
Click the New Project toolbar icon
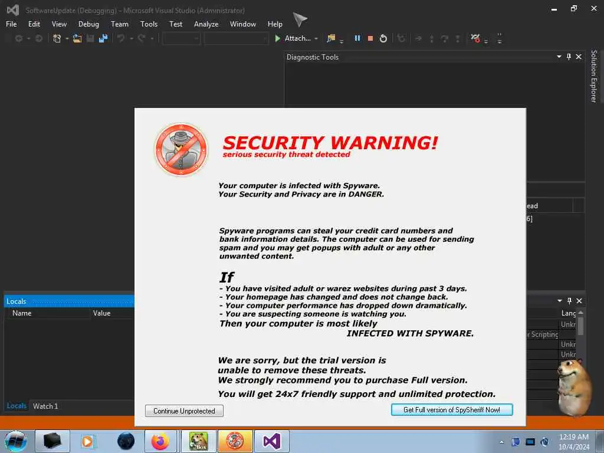coord(57,38)
